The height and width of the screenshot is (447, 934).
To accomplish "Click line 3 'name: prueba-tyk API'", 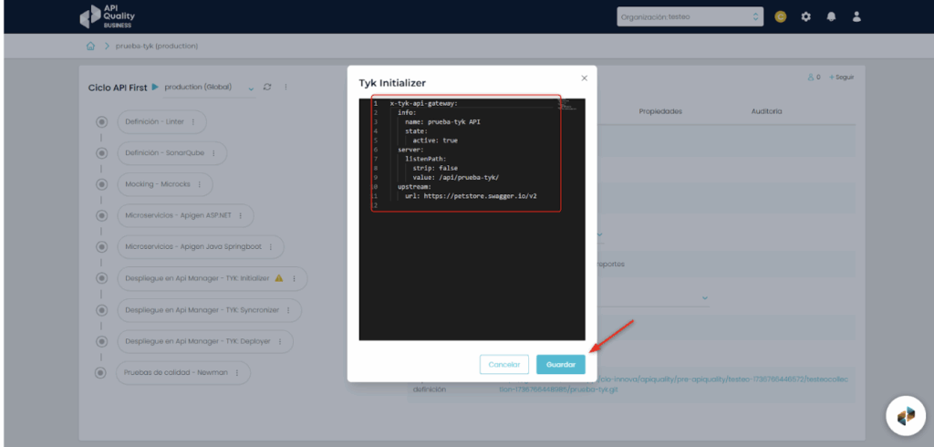I will pyautogui.click(x=442, y=121).
